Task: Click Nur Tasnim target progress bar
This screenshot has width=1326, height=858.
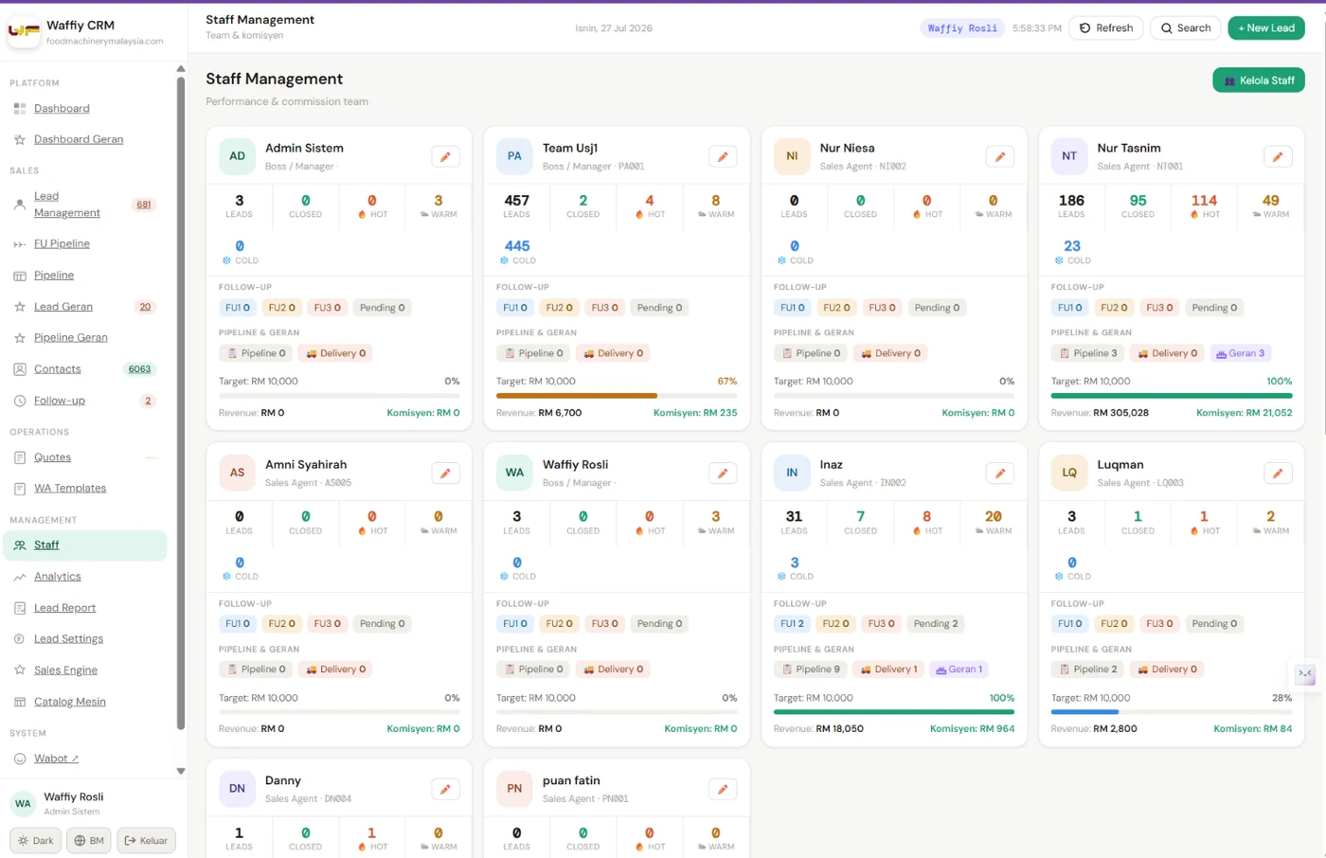Action: [x=1172, y=396]
